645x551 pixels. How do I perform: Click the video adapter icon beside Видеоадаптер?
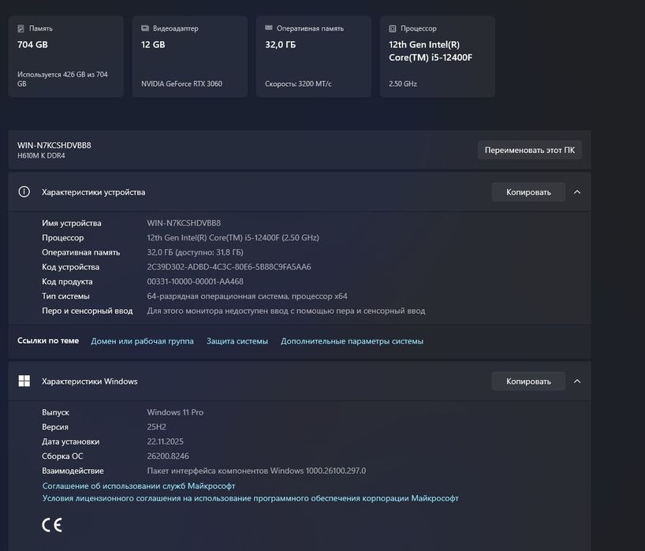coord(145,28)
